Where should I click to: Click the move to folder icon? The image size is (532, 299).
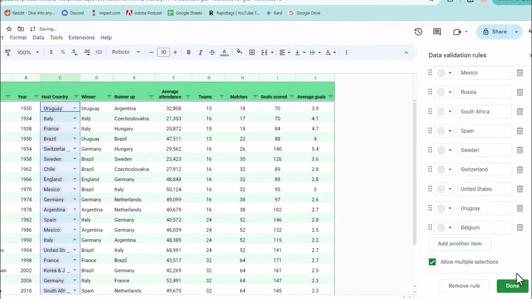(x=21, y=29)
